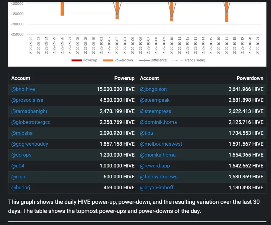
Task: Click the orange powerdown bar for 2022-09-26
Action: point(62,9)
